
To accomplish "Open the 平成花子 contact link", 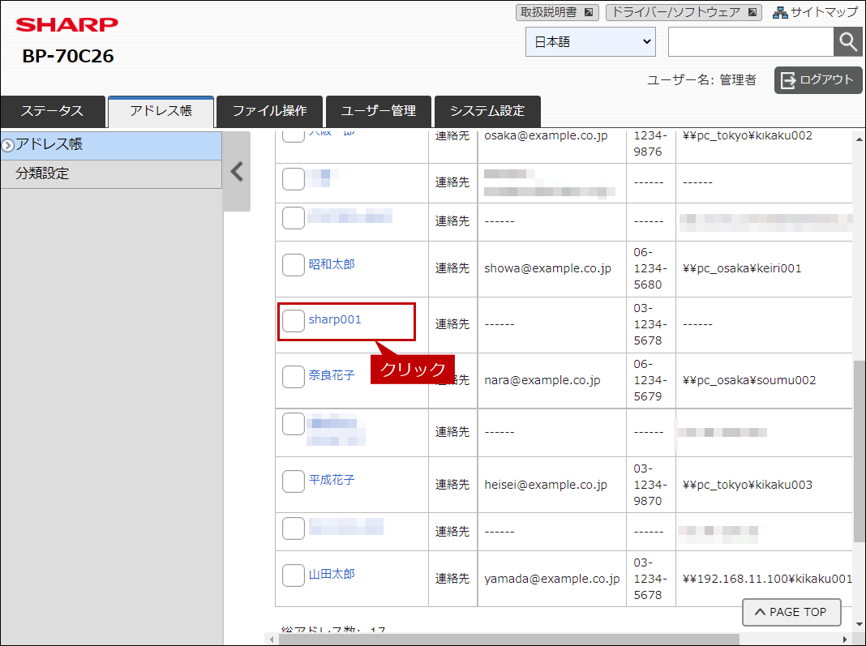I will pyautogui.click(x=332, y=480).
